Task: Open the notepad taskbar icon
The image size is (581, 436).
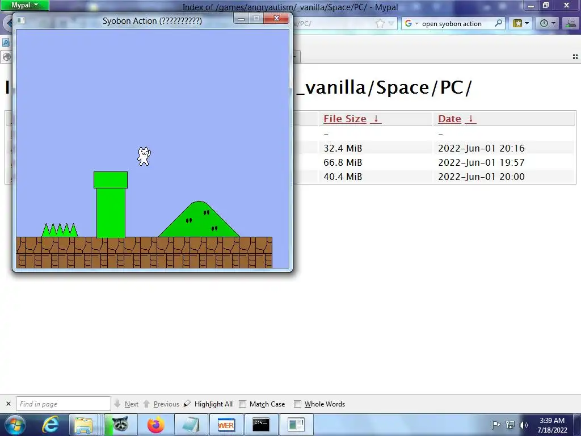Action: [x=191, y=425]
